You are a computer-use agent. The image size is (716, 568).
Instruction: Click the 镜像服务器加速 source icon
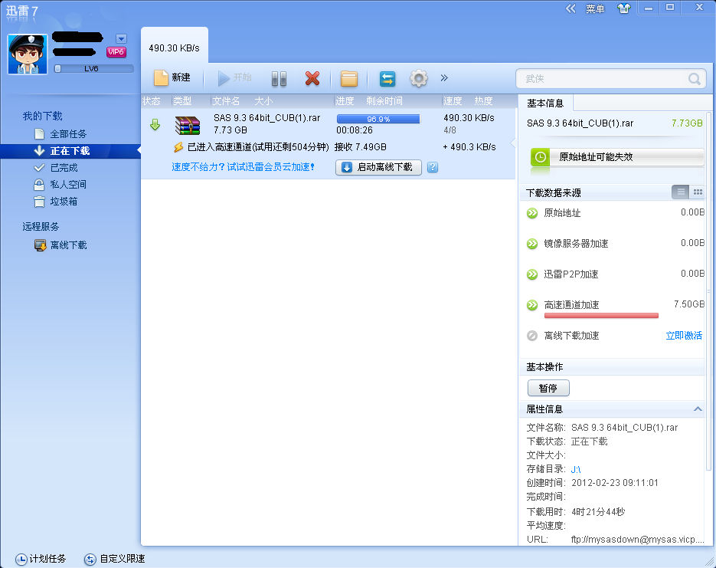[532, 244]
